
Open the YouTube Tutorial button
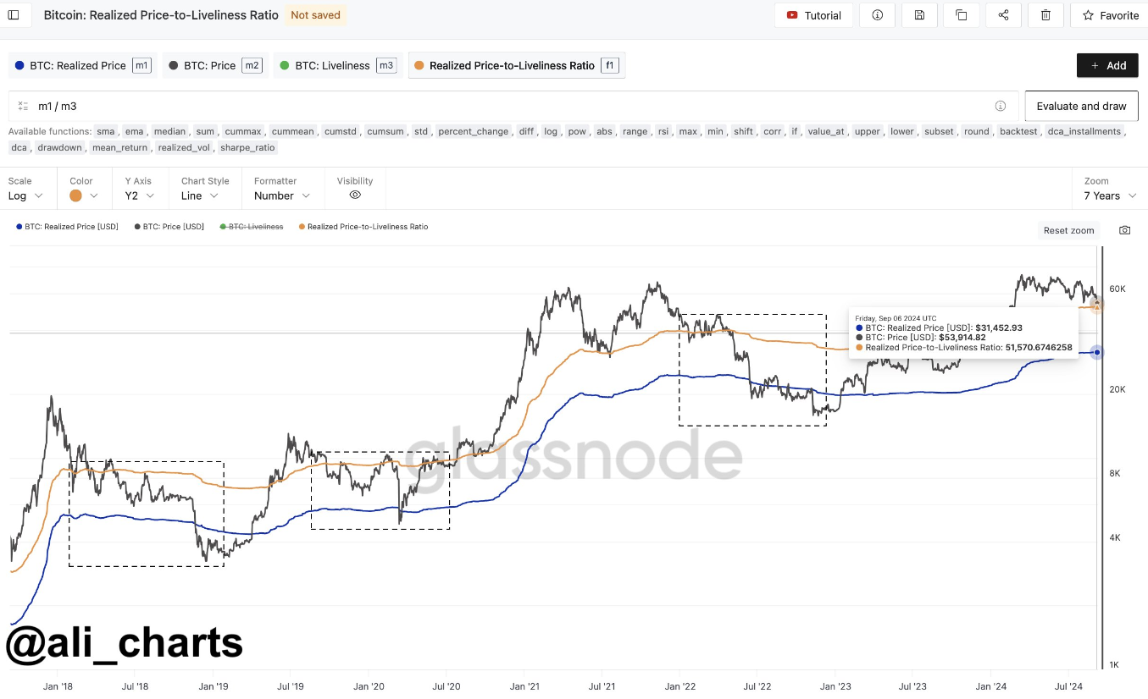pos(813,15)
